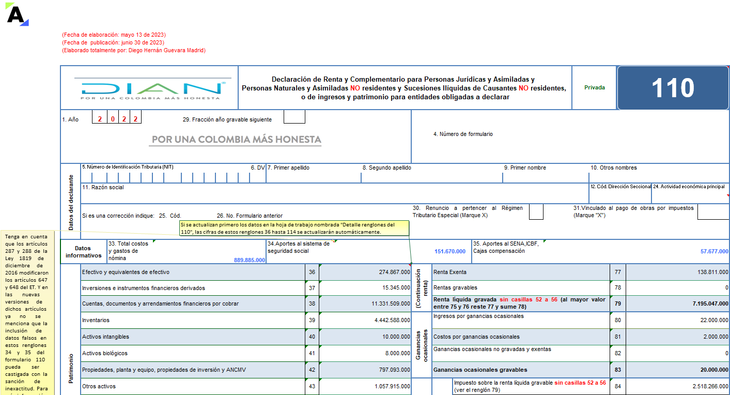Select Rentas gravables value 0

point(677,288)
